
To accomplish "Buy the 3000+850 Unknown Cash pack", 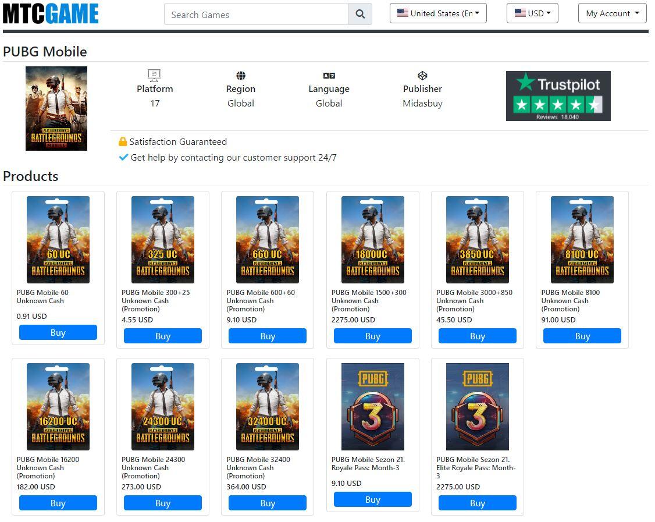I will [x=478, y=336].
